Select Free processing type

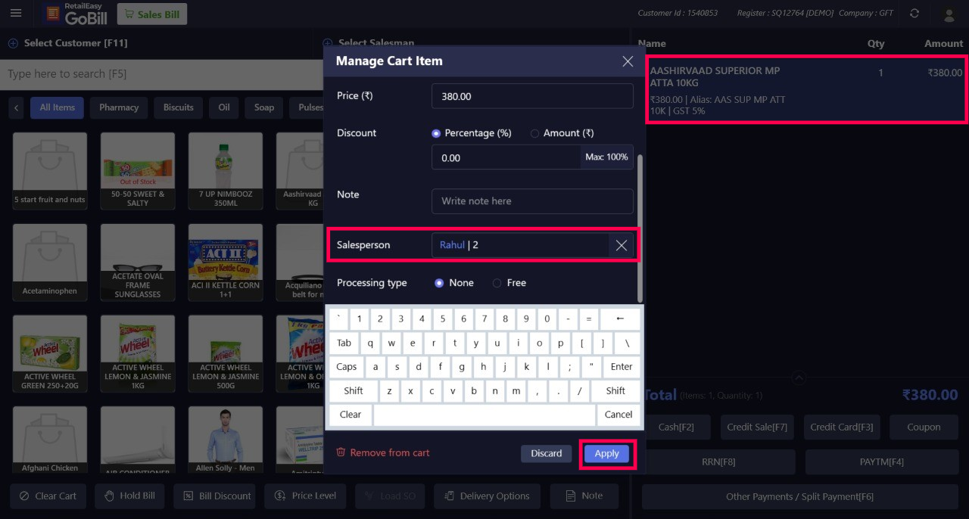pos(497,283)
